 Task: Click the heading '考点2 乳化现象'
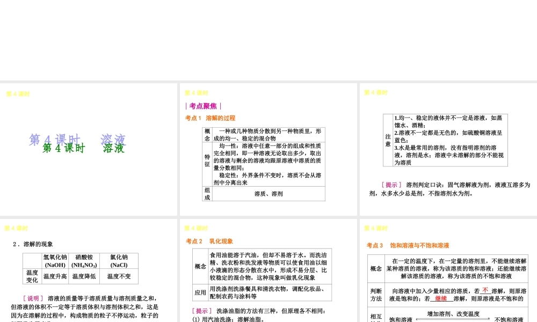pos(209,241)
